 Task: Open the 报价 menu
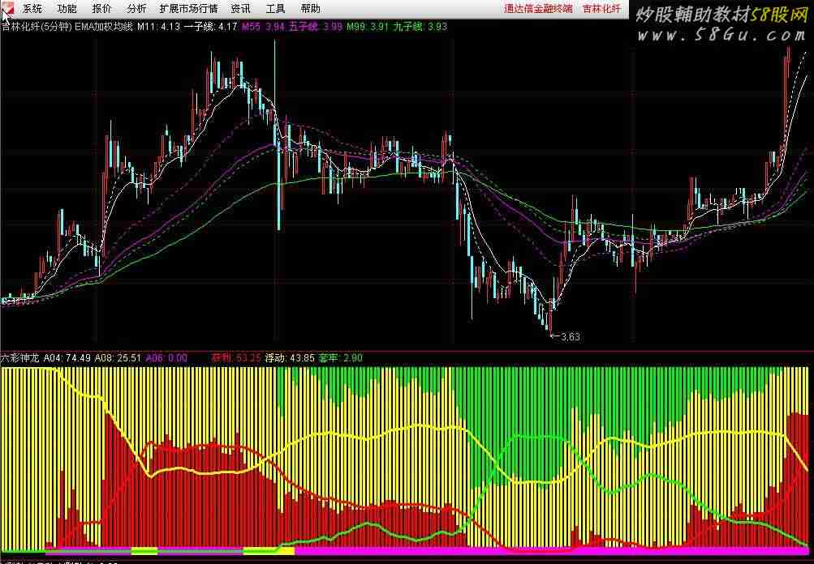click(102, 9)
